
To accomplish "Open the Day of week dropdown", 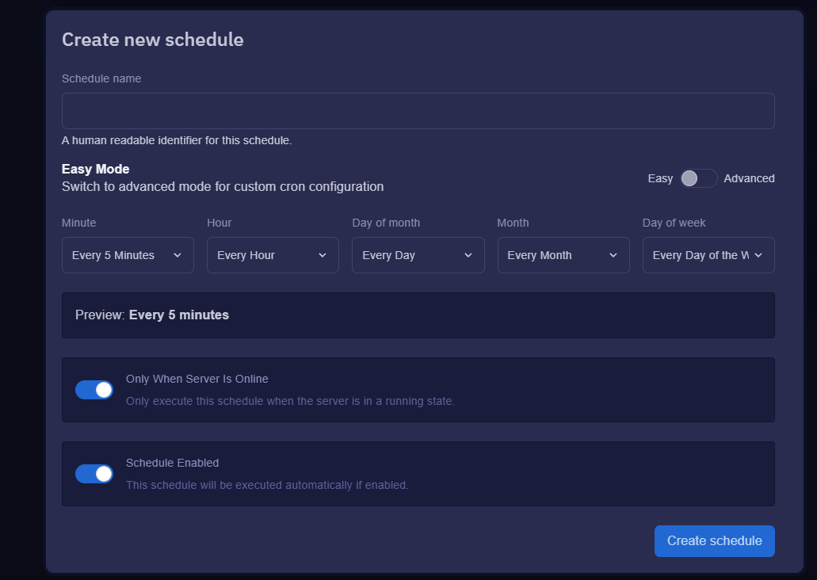I will point(708,255).
